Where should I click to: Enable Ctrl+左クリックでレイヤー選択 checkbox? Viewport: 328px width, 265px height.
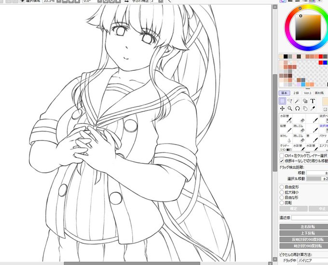(x=282, y=156)
